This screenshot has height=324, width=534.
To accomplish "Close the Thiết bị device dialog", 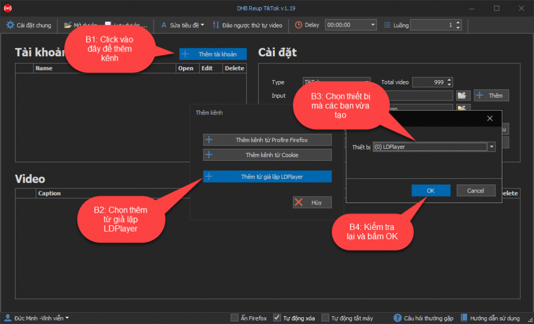I will [x=490, y=119].
